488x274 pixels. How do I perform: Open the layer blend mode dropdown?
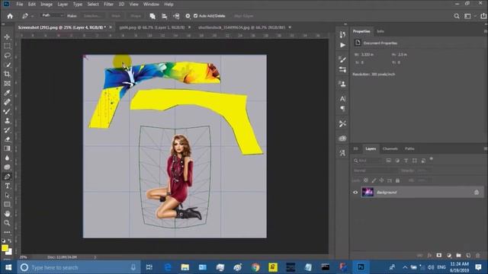(375, 170)
